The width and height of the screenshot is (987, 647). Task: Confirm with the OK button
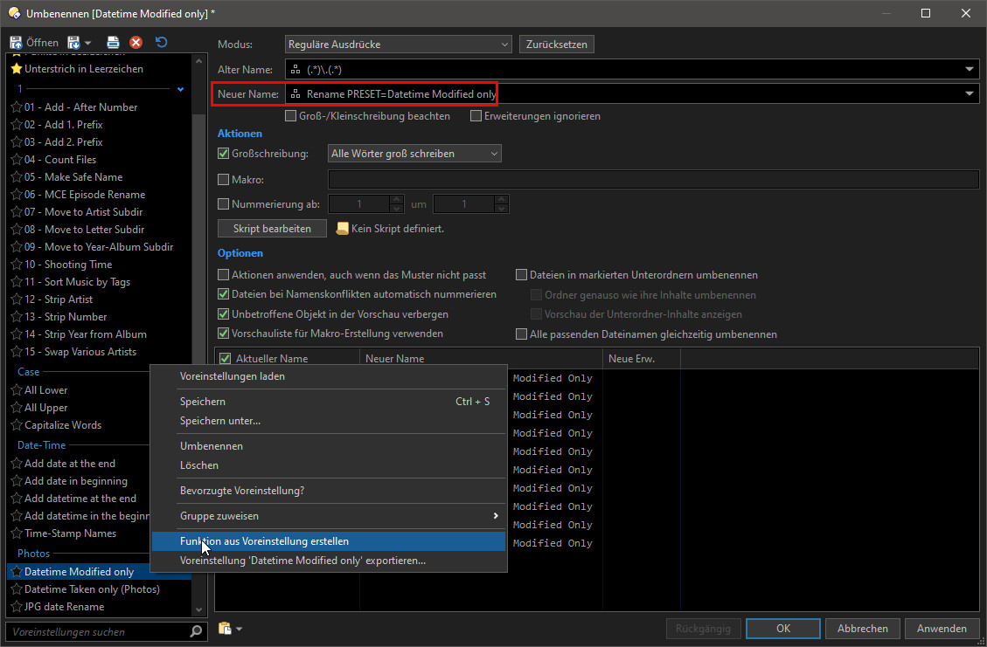(x=783, y=628)
